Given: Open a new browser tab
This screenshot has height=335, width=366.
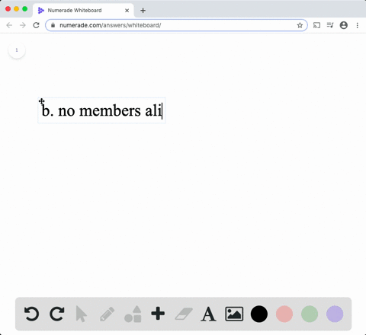Looking at the screenshot, I should pos(143,11).
